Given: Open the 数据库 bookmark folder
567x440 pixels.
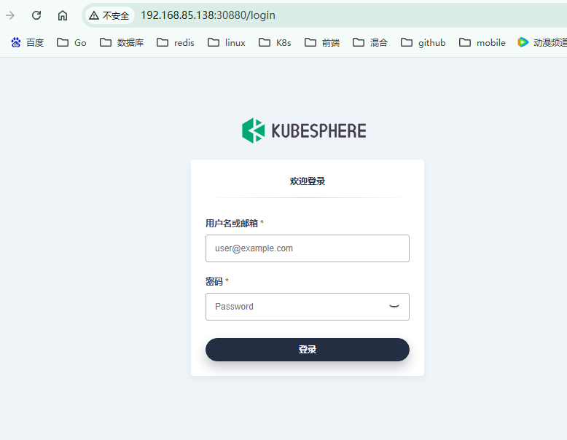Looking at the screenshot, I should click(x=122, y=43).
